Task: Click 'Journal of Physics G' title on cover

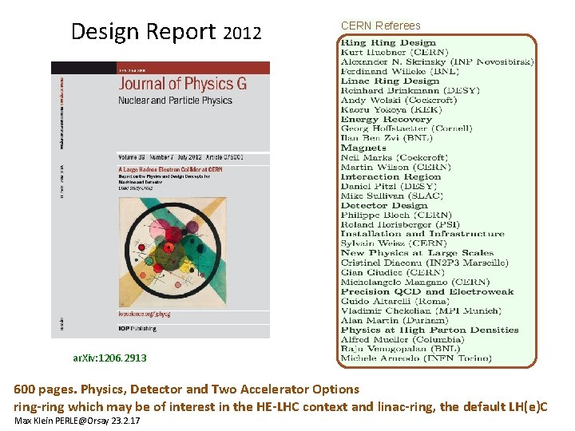Action: (182, 84)
